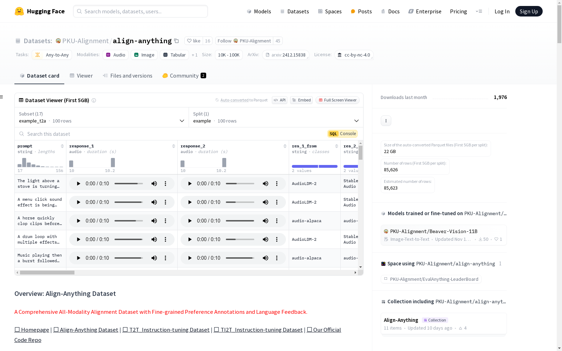Open audio options for response_2 drum loop row
This screenshot has height=351, width=562.
pyautogui.click(x=277, y=239)
